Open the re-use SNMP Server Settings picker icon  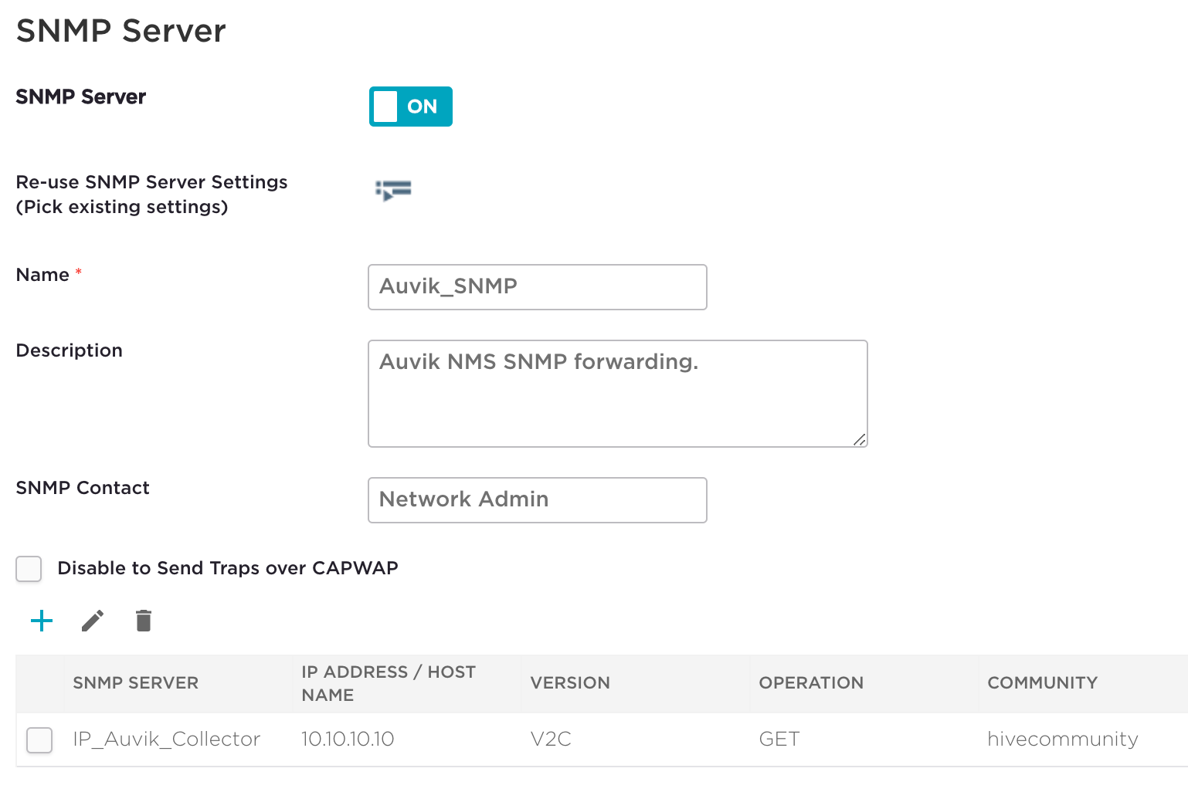pos(392,190)
